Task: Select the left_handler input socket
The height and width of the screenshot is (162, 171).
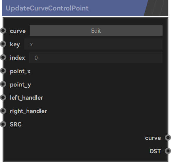Action: (x=3, y=97)
